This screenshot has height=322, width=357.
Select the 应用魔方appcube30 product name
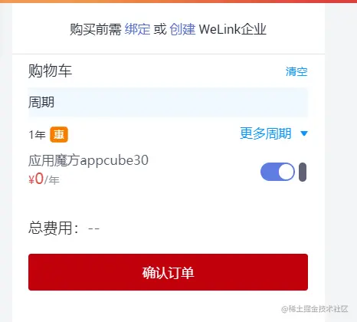pos(88,160)
